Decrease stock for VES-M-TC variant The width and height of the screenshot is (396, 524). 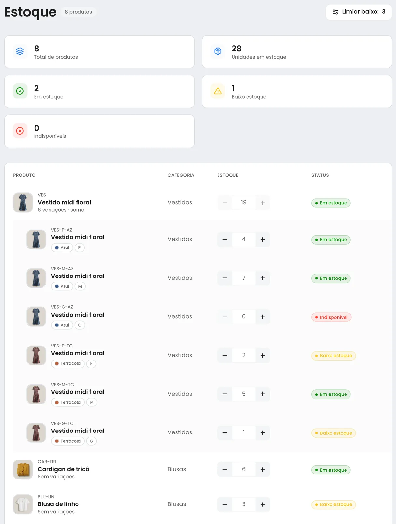coord(225,394)
